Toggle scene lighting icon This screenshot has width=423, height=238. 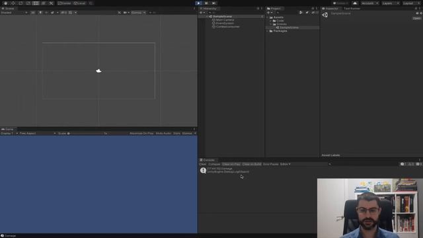40,13
